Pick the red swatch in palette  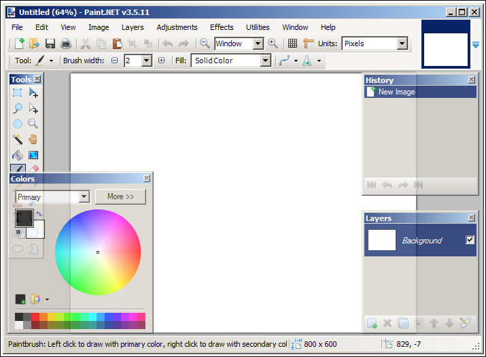pos(35,317)
